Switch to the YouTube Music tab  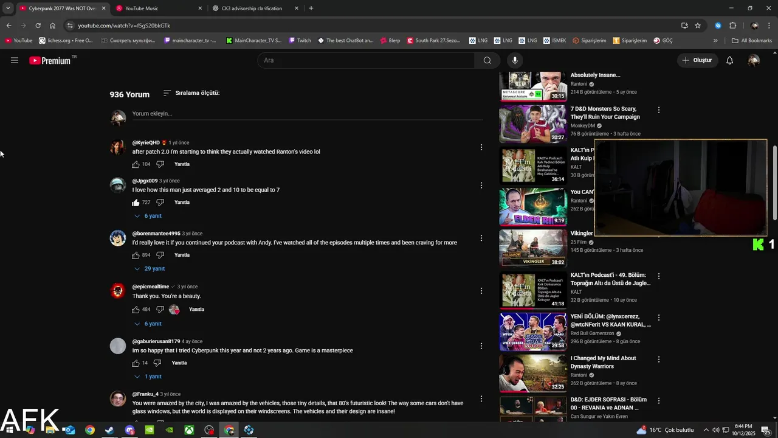pos(159,9)
